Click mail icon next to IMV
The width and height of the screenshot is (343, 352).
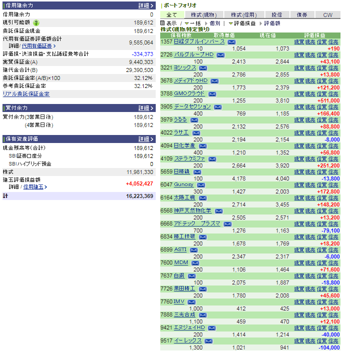[x=191, y=302]
